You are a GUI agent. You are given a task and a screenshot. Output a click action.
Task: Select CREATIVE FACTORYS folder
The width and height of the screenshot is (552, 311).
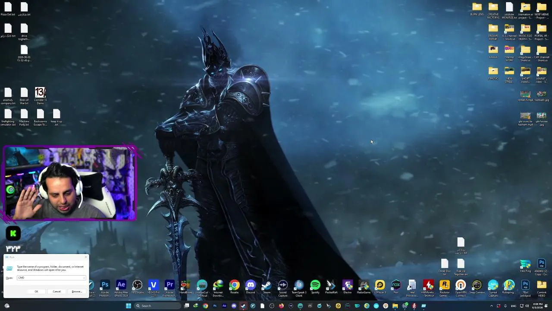[x=493, y=11]
